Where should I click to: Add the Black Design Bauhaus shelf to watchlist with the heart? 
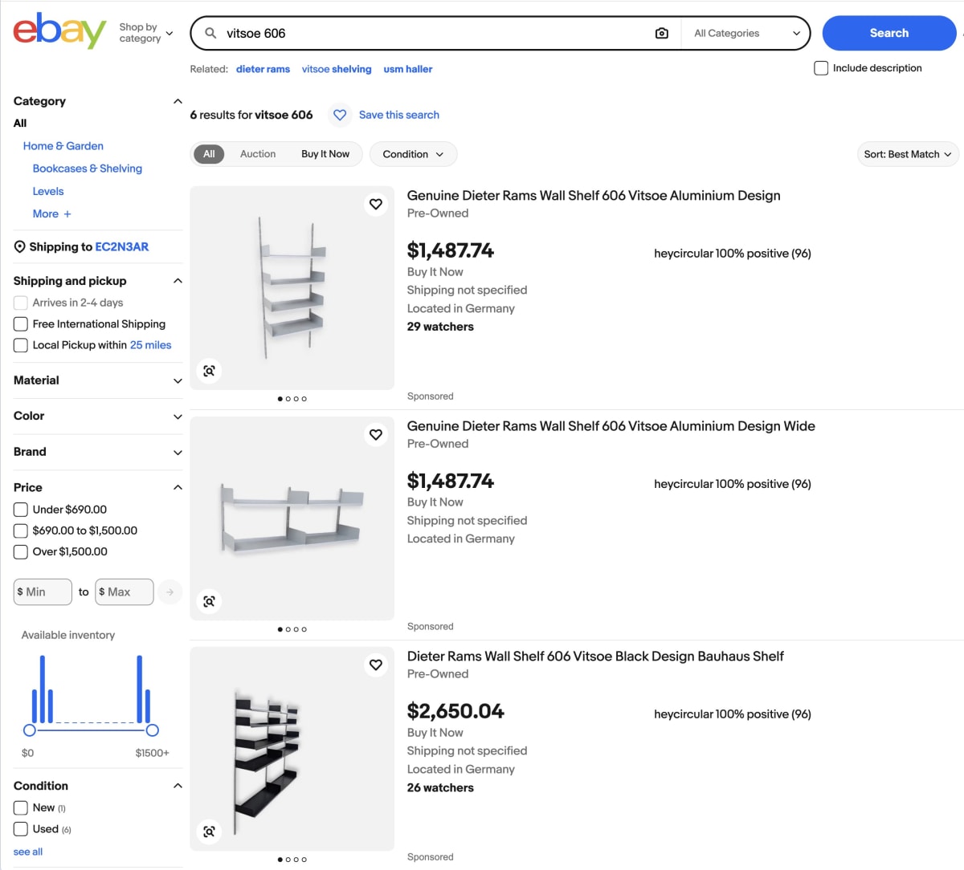[376, 665]
